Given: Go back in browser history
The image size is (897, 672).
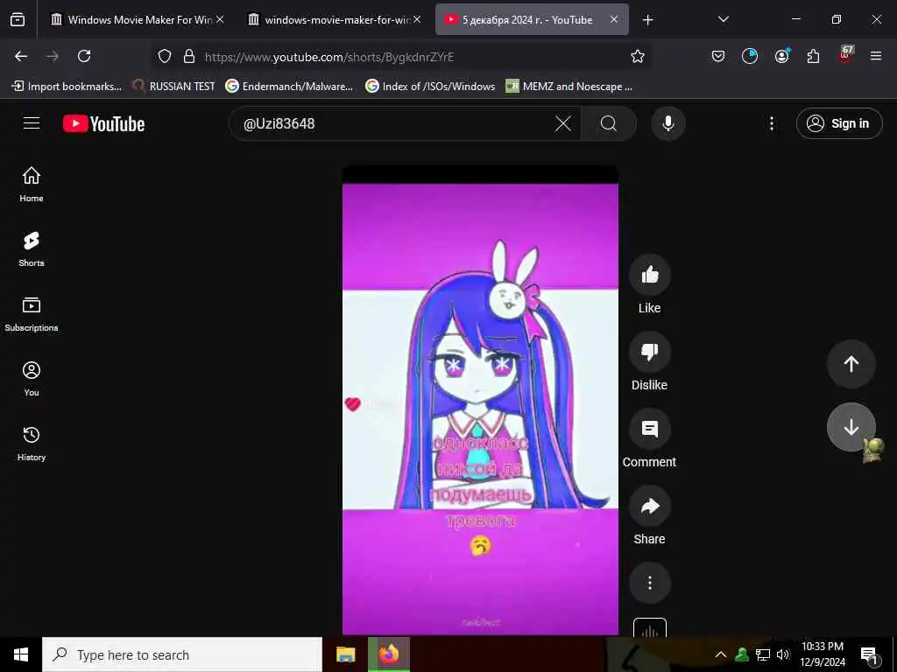Looking at the screenshot, I should [21, 56].
